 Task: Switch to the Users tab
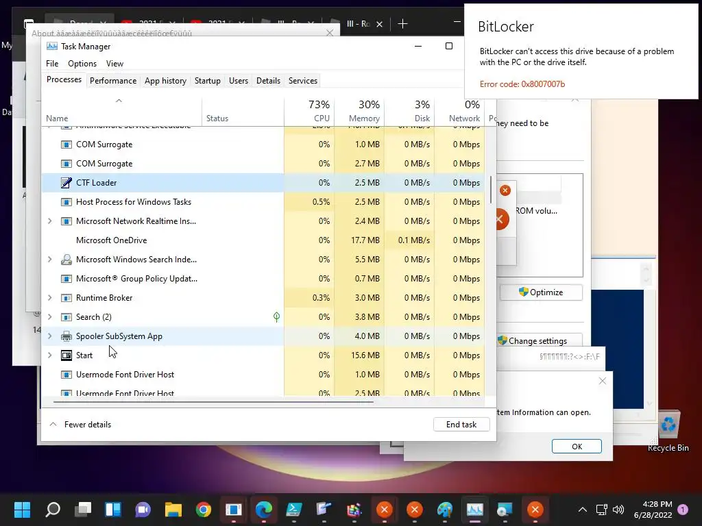238,81
